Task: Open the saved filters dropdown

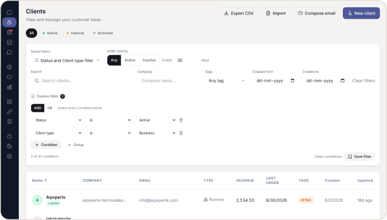Action: (x=67, y=60)
